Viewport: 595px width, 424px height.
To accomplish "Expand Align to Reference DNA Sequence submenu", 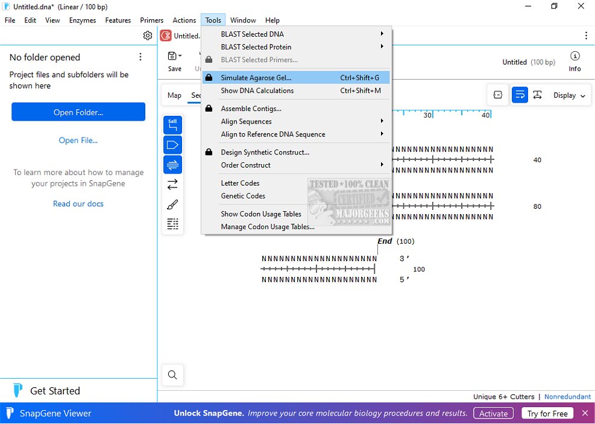I will click(x=382, y=134).
